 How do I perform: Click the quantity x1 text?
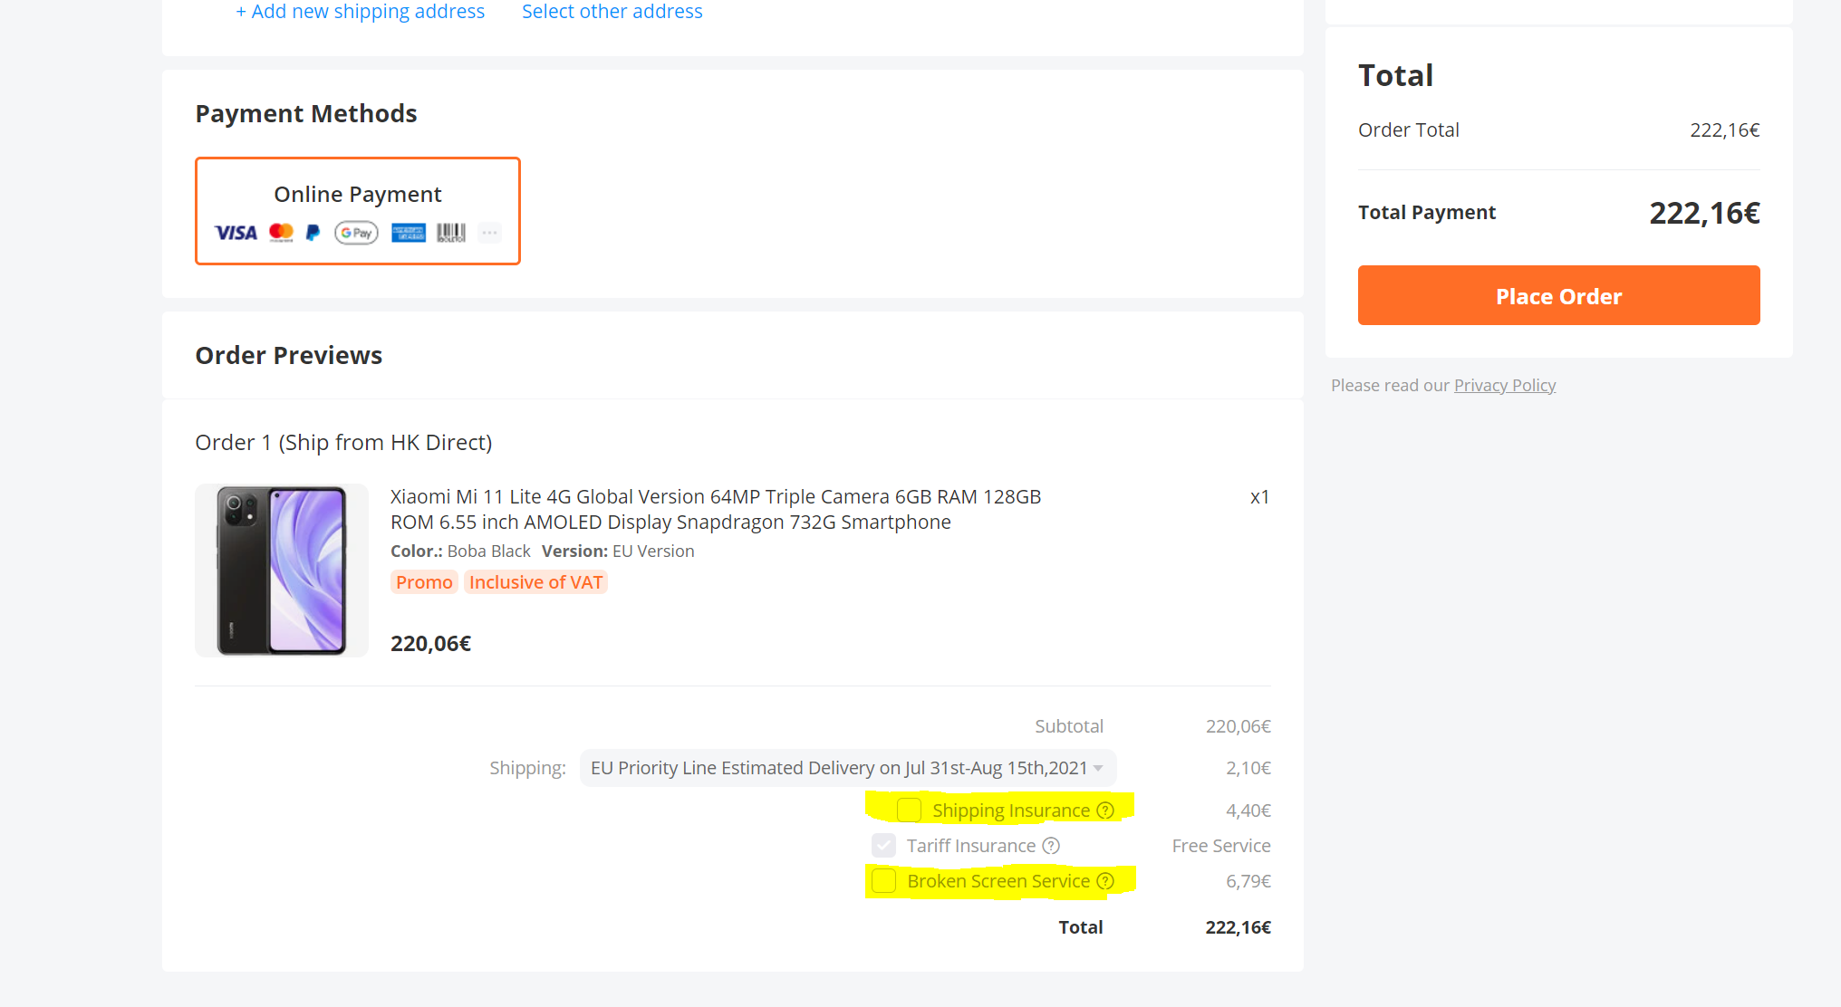[x=1259, y=497]
